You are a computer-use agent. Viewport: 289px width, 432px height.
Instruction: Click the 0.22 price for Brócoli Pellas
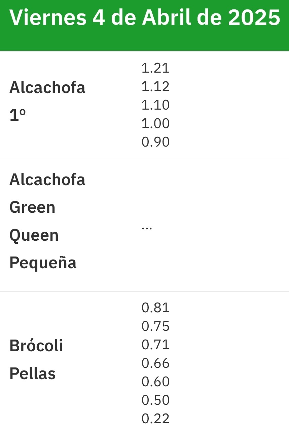tap(155, 419)
